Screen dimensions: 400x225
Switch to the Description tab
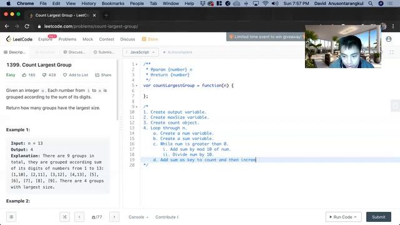click(15, 52)
